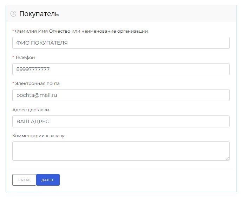Click the Адрес доставки input field
This screenshot has width=241, height=199.
click(121, 121)
